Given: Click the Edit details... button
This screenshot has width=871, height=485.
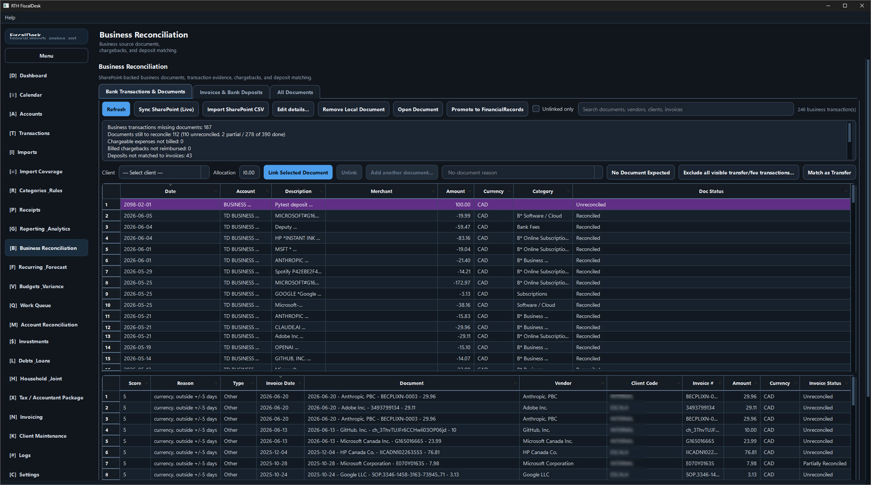Looking at the screenshot, I should point(293,109).
